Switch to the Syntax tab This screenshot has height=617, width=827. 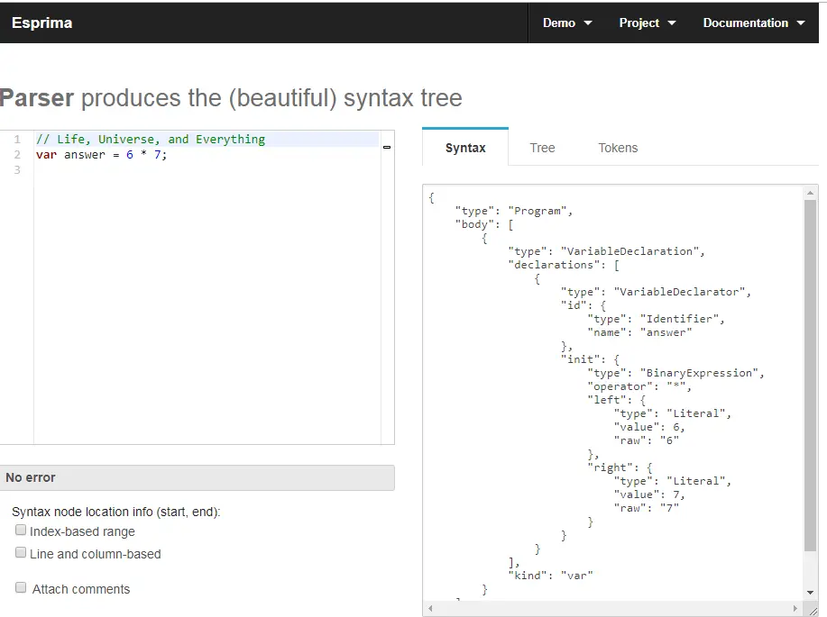click(465, 148)
